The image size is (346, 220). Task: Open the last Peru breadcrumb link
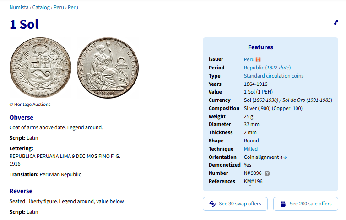click(73, 7)
